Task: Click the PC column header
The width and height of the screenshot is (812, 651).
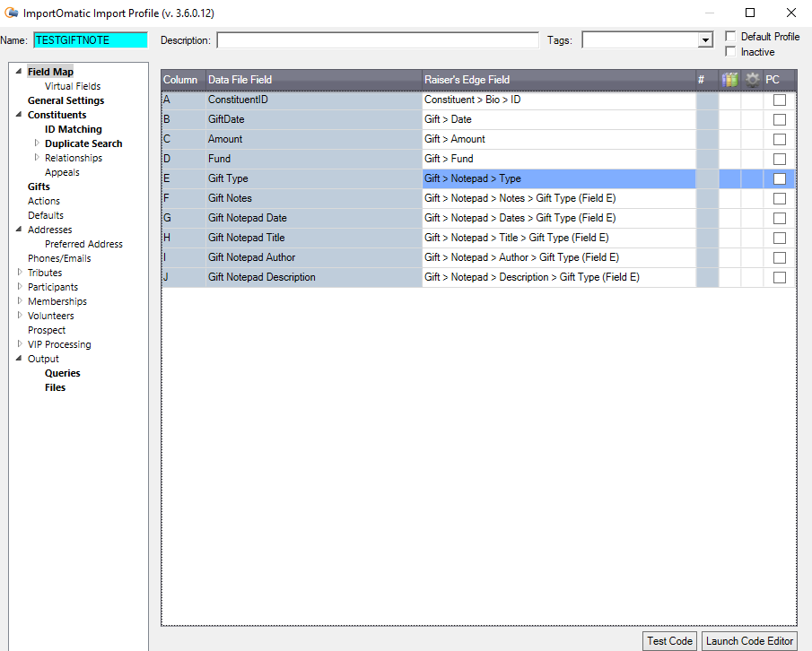Action: click(x=773, y=80)
